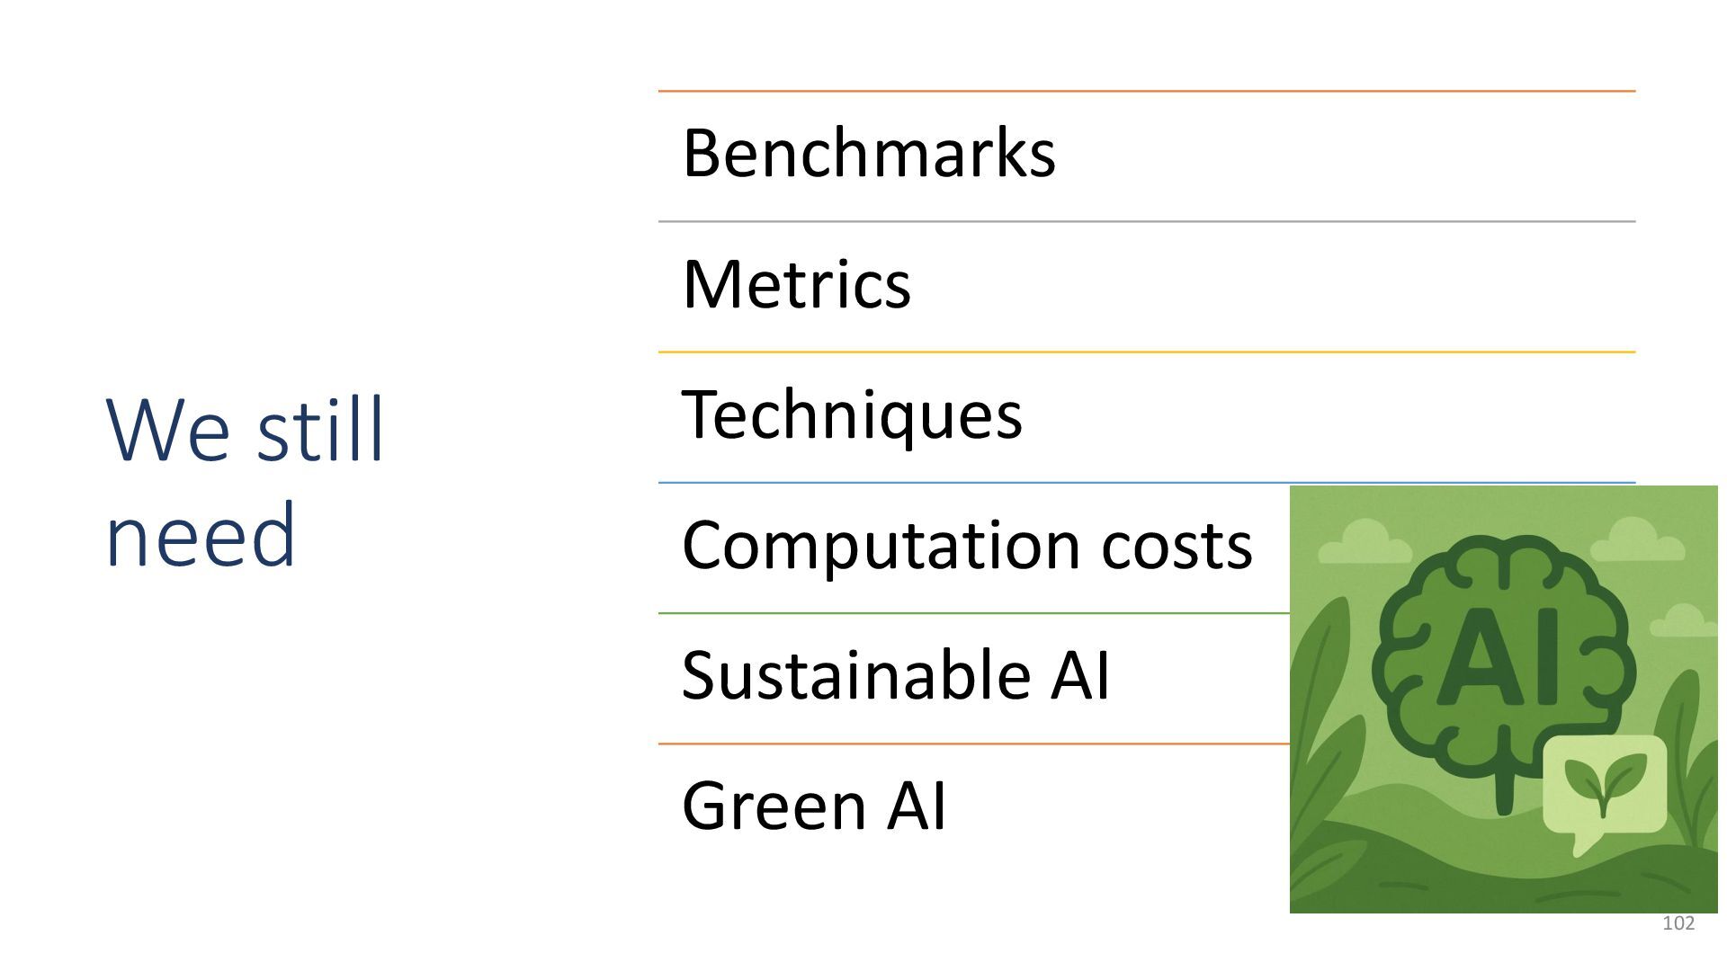
Task: Select the "Techniques" text row
Action: pyautogui.click(x=852, y=414)
